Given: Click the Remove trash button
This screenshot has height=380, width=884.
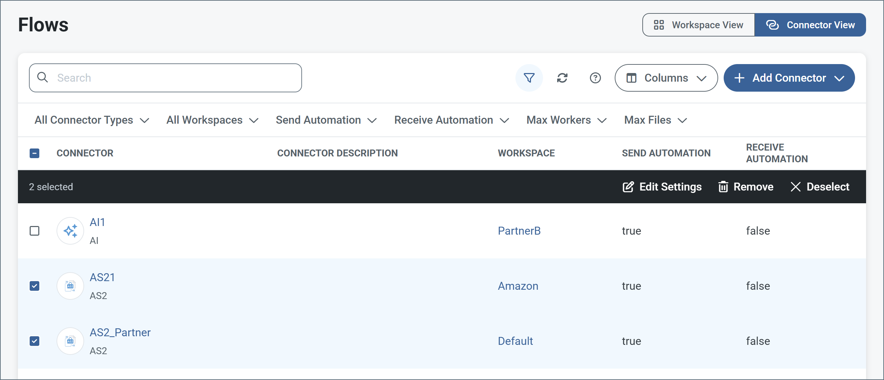Looking at the screenshot, I should pos(746,187).
